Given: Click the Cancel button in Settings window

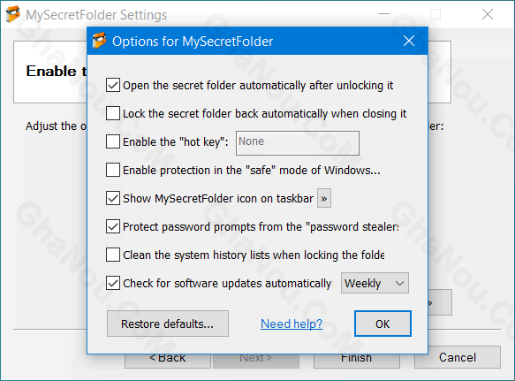Looking at the screenshot, I should pyautogui.click(x=458, y=357).
